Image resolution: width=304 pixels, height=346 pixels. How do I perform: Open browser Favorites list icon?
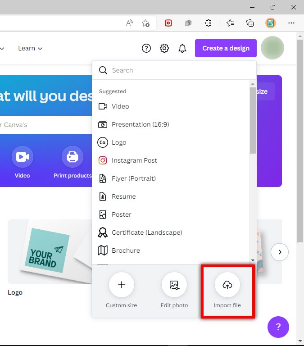click(230, 23)
